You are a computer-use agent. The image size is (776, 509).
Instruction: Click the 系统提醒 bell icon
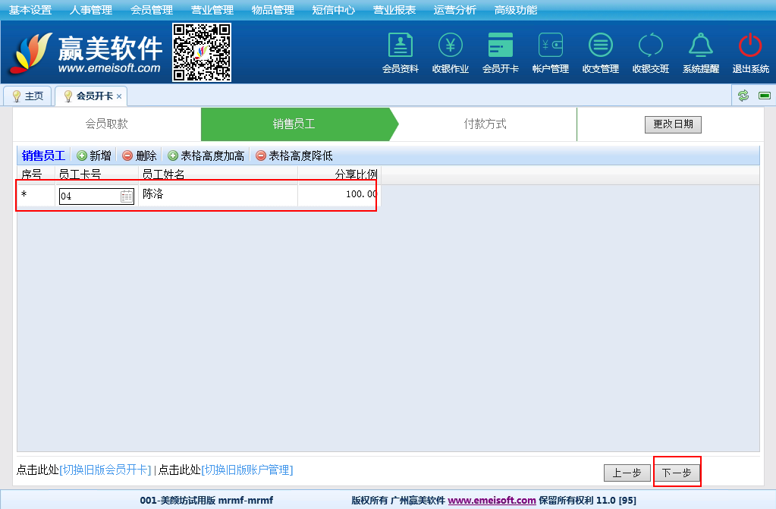(x=700, y=46)
